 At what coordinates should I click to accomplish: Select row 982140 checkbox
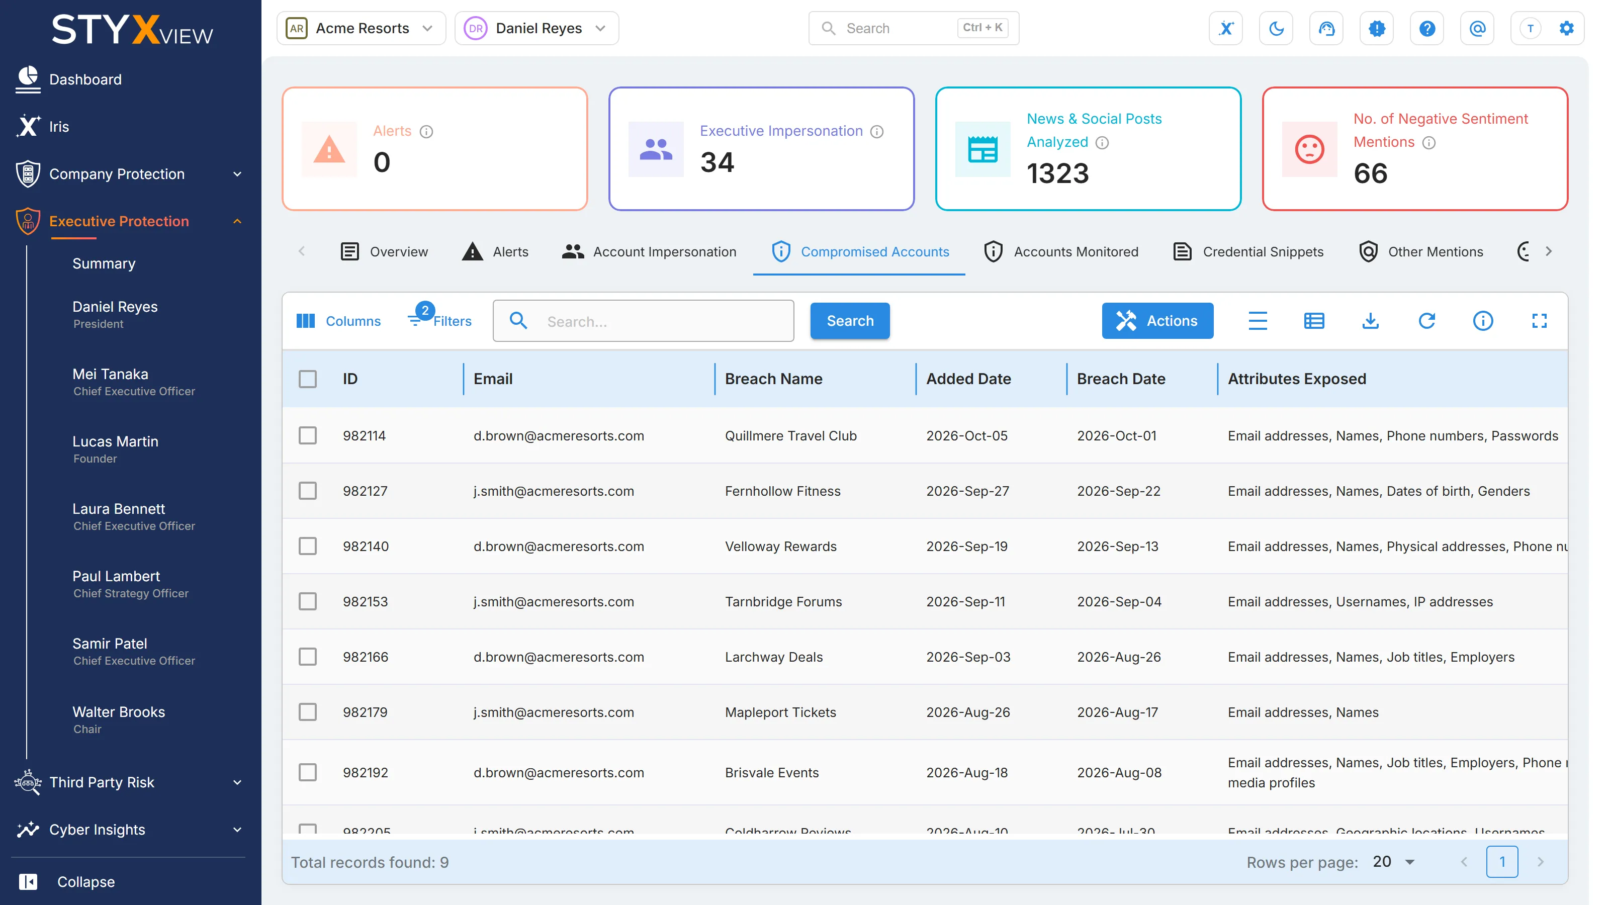click(307, 547)
